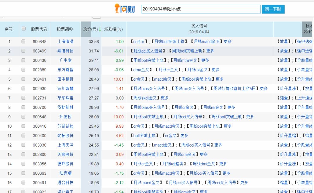The height and width of the screenshot is (193, 314).
Task: Click the 【boll突破上轨】 tag for 劲拓股份
Action: (144, 136)
